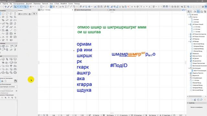Select the Hotspot tool in toolbox
Image resolution: width=207 pixels, height=116 pixels.
coord(15,34)
